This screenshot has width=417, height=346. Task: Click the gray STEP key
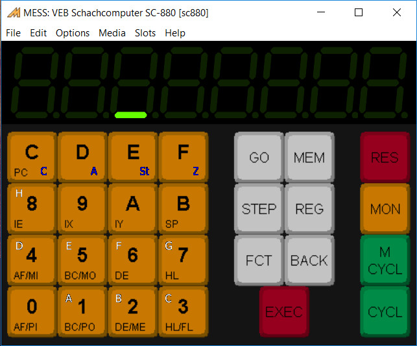tap(259, 209)
